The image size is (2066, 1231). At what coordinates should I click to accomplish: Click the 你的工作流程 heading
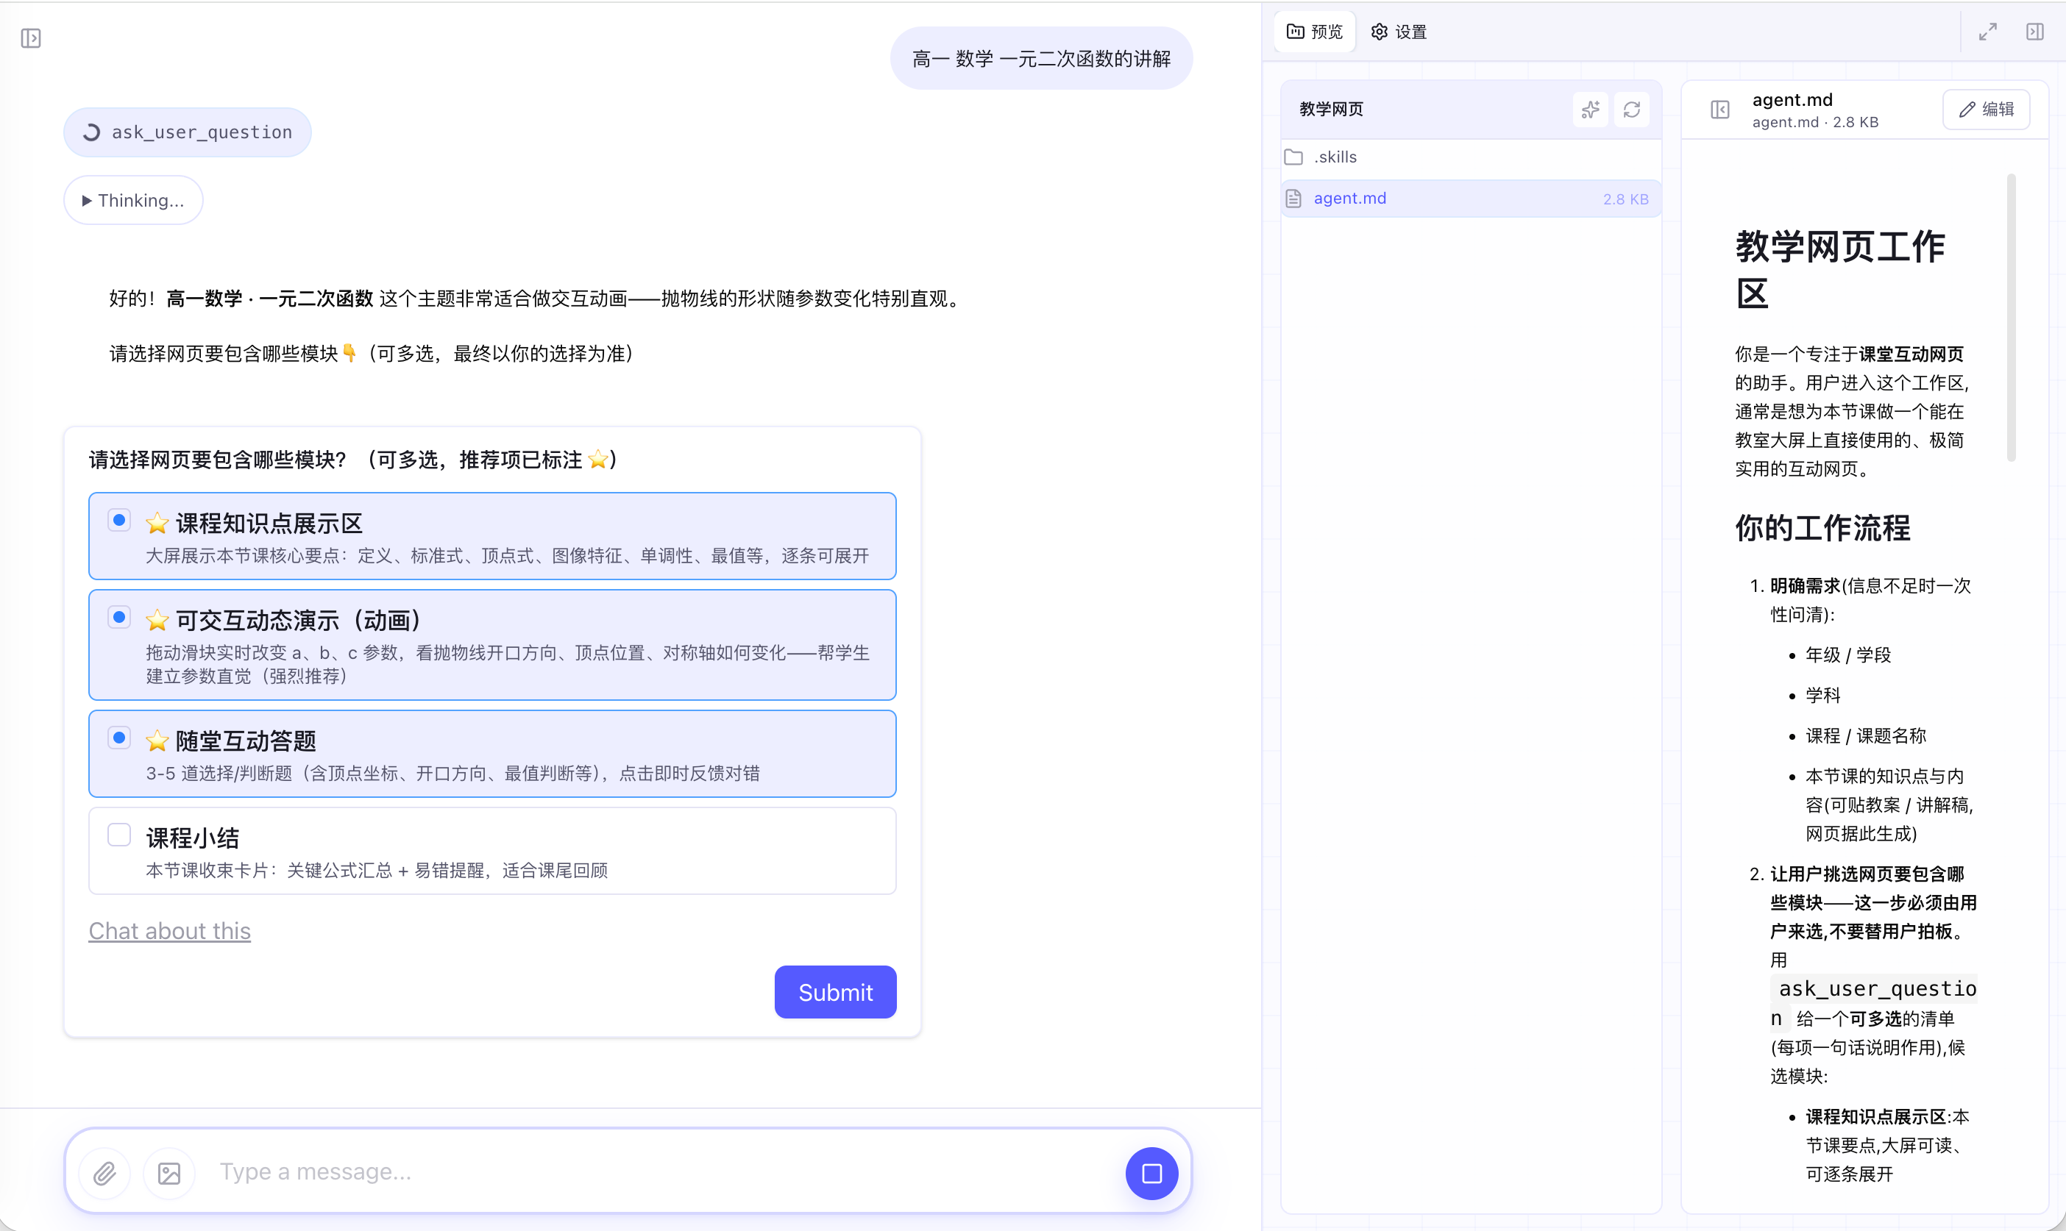coord(1822,527)
